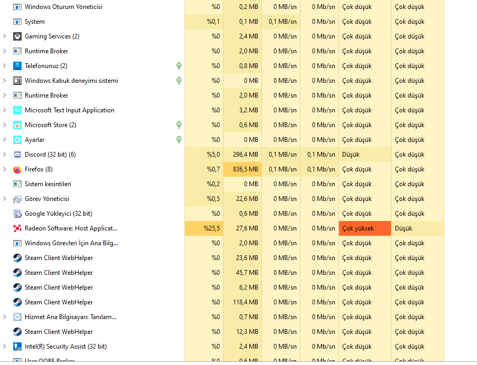Click the Intel(R) Security Assist icon
This screenshot has width=477, height=365.
17,347
